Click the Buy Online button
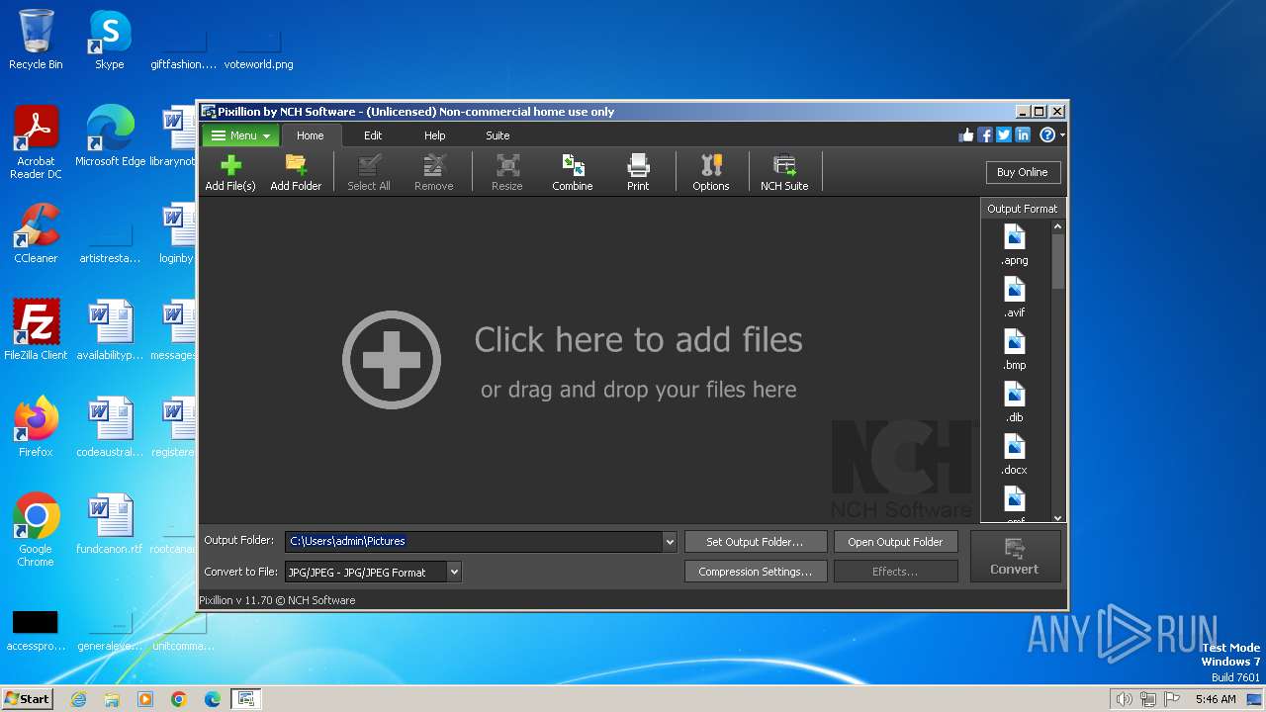The height and width of the screenshot is (712, 1266). pyautogui.click(x=1023, y=172)
